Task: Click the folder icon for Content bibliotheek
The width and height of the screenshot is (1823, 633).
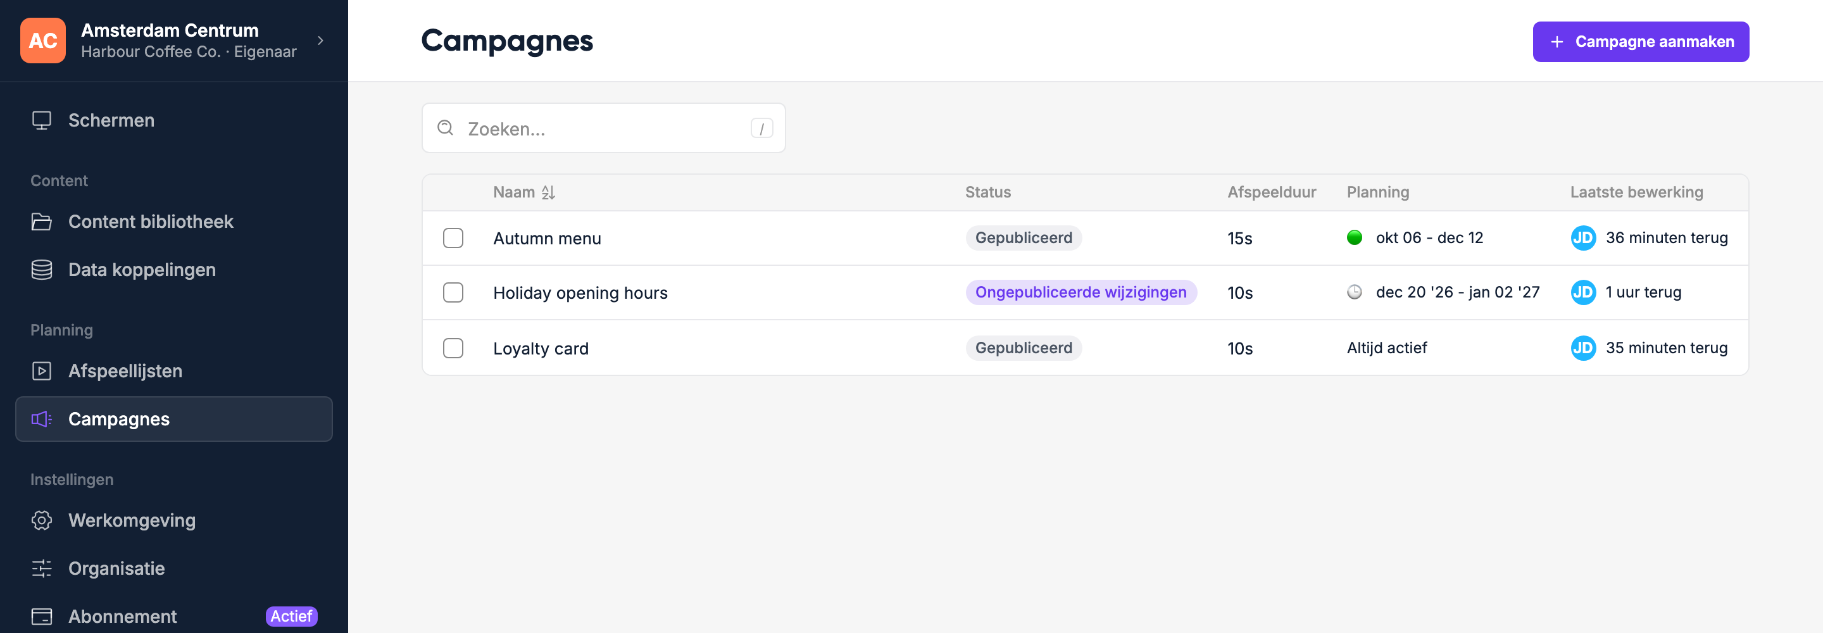Action: point(42,222)
